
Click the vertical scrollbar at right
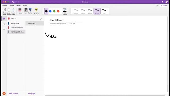pyautogui.click(x=168, y=54)
